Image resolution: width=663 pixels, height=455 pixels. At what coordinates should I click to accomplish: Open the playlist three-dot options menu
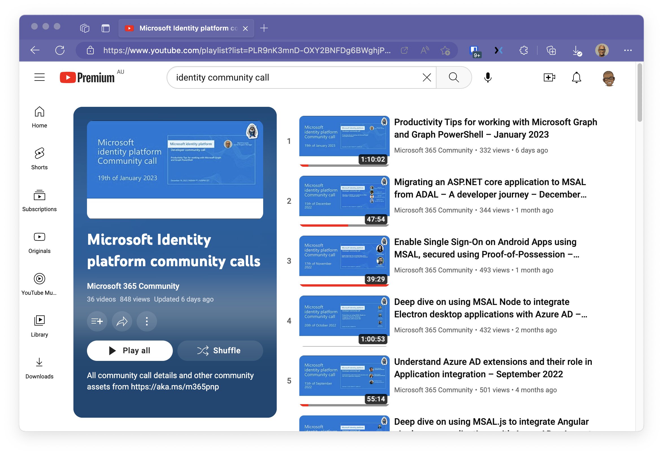[x=147, y=321]
